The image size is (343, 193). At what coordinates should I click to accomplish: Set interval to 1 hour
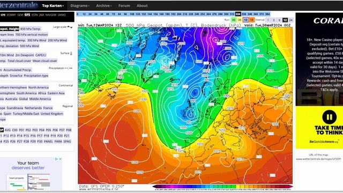268,20
